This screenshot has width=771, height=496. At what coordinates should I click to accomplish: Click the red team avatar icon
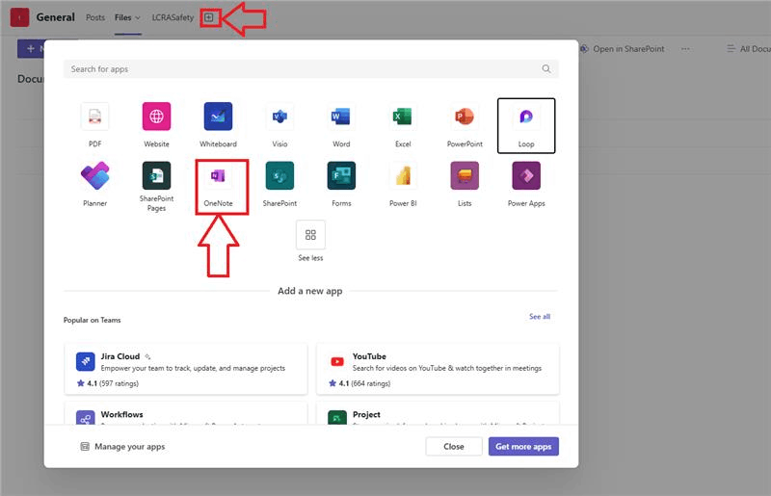click(x=19, y=17)
